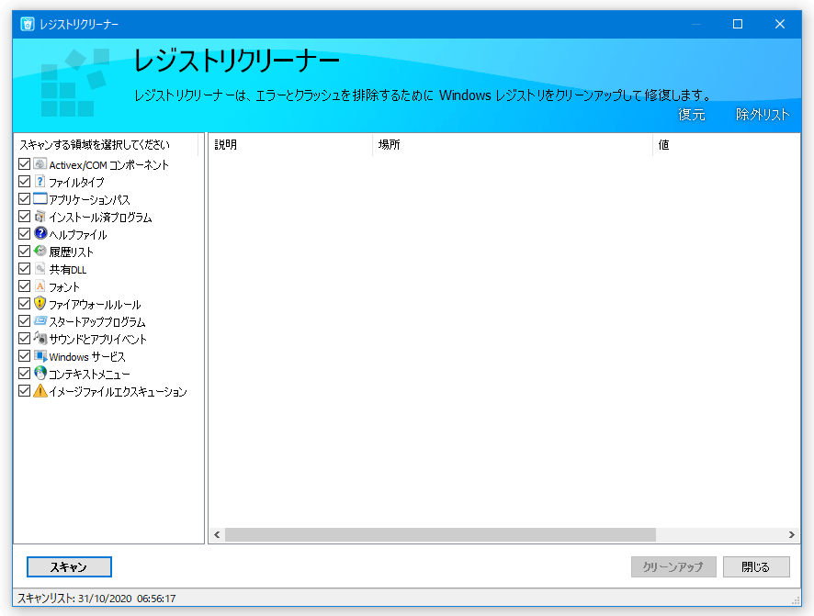This screenshot has width=814, height=616.
Task: Toggle the イメージファイルエクスキューション checkbox
Action: (24, 390)
